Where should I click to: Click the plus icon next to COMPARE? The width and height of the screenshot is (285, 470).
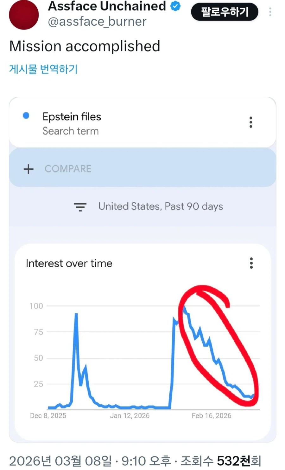[x=28, y=169]
